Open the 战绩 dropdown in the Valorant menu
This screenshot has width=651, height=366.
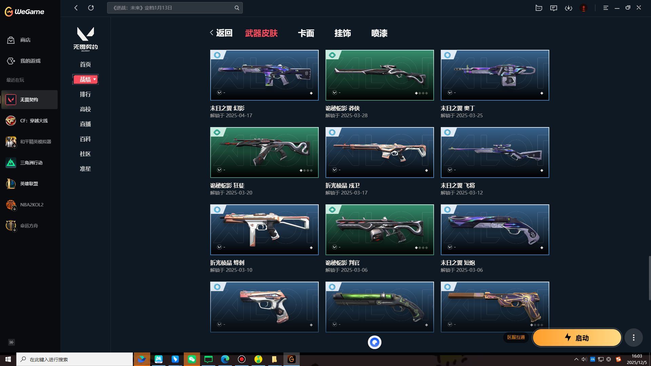(x=85, y=79)
